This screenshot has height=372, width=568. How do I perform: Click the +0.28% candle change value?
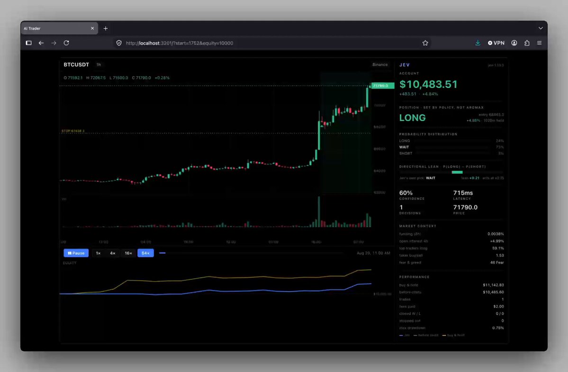point(162,78)
